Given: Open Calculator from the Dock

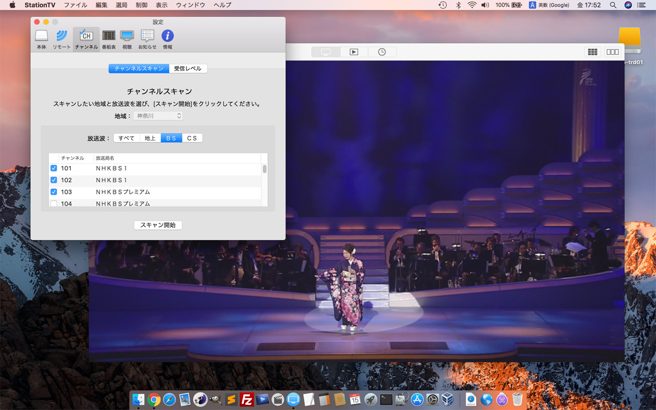Looking at the screenshot, I should point(324,400).
